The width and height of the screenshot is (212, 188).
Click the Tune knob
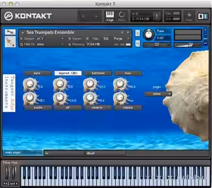point(148,34)
